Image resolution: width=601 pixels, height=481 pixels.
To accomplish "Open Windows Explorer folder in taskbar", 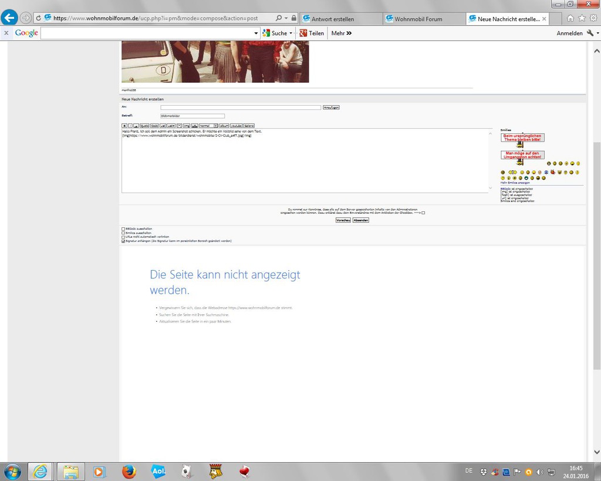I will (x=71, y=472).
